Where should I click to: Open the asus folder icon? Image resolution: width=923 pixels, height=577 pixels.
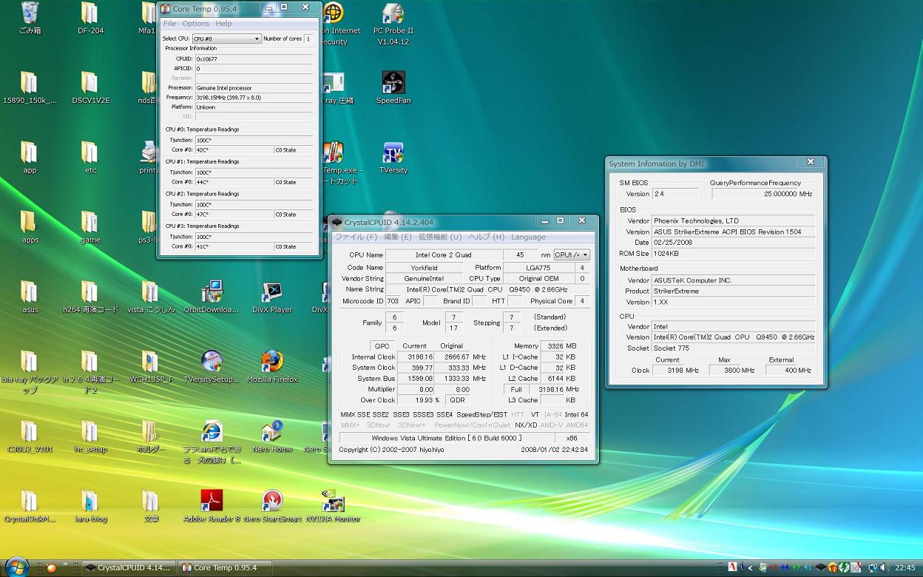(x=30, y=296)
